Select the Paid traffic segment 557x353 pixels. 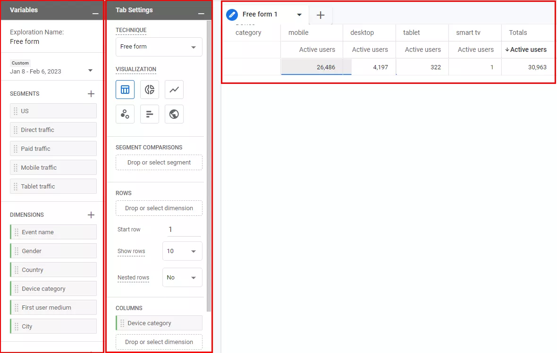[x=53, y=148]
